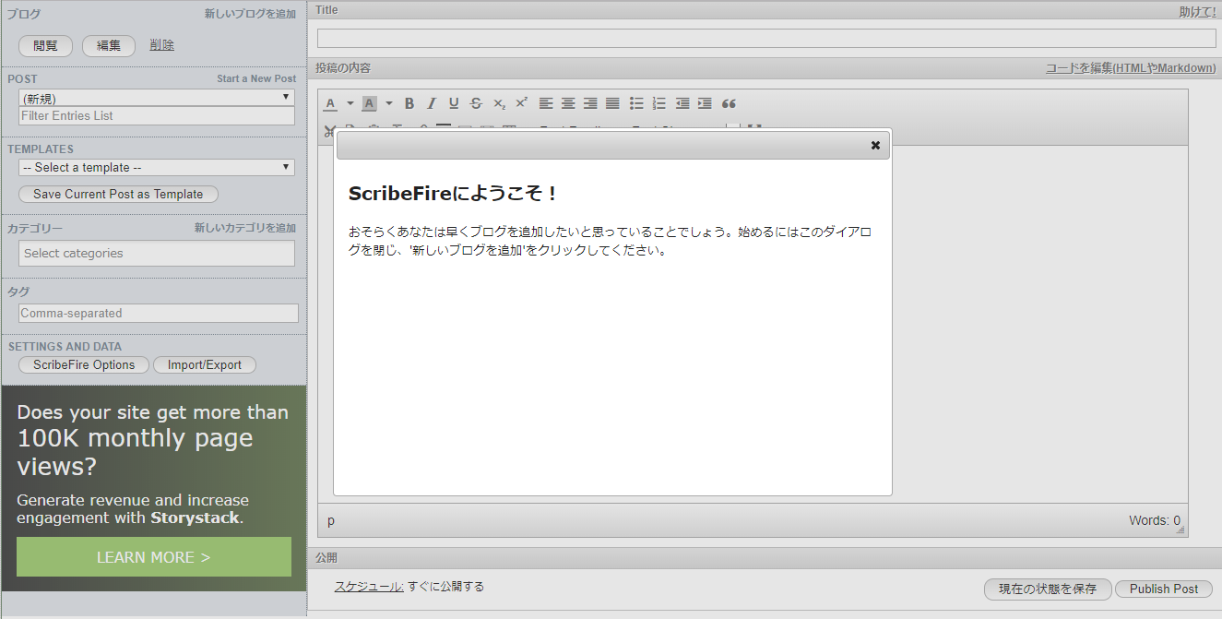Open the POST entries dropdown showing (新規)
The width and height of the screenshot is (1222, 619).
click(x=156, y=98)
